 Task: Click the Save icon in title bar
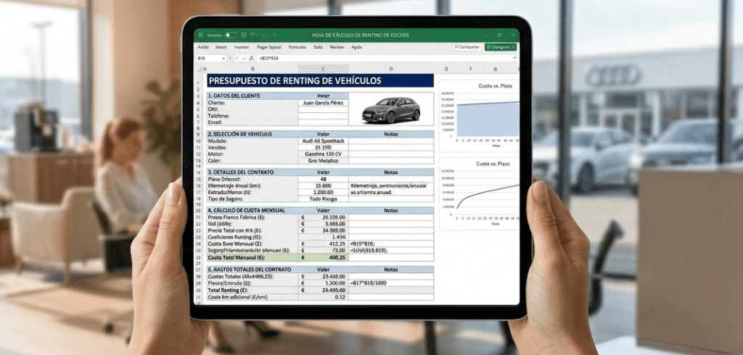tap(245, 35)
